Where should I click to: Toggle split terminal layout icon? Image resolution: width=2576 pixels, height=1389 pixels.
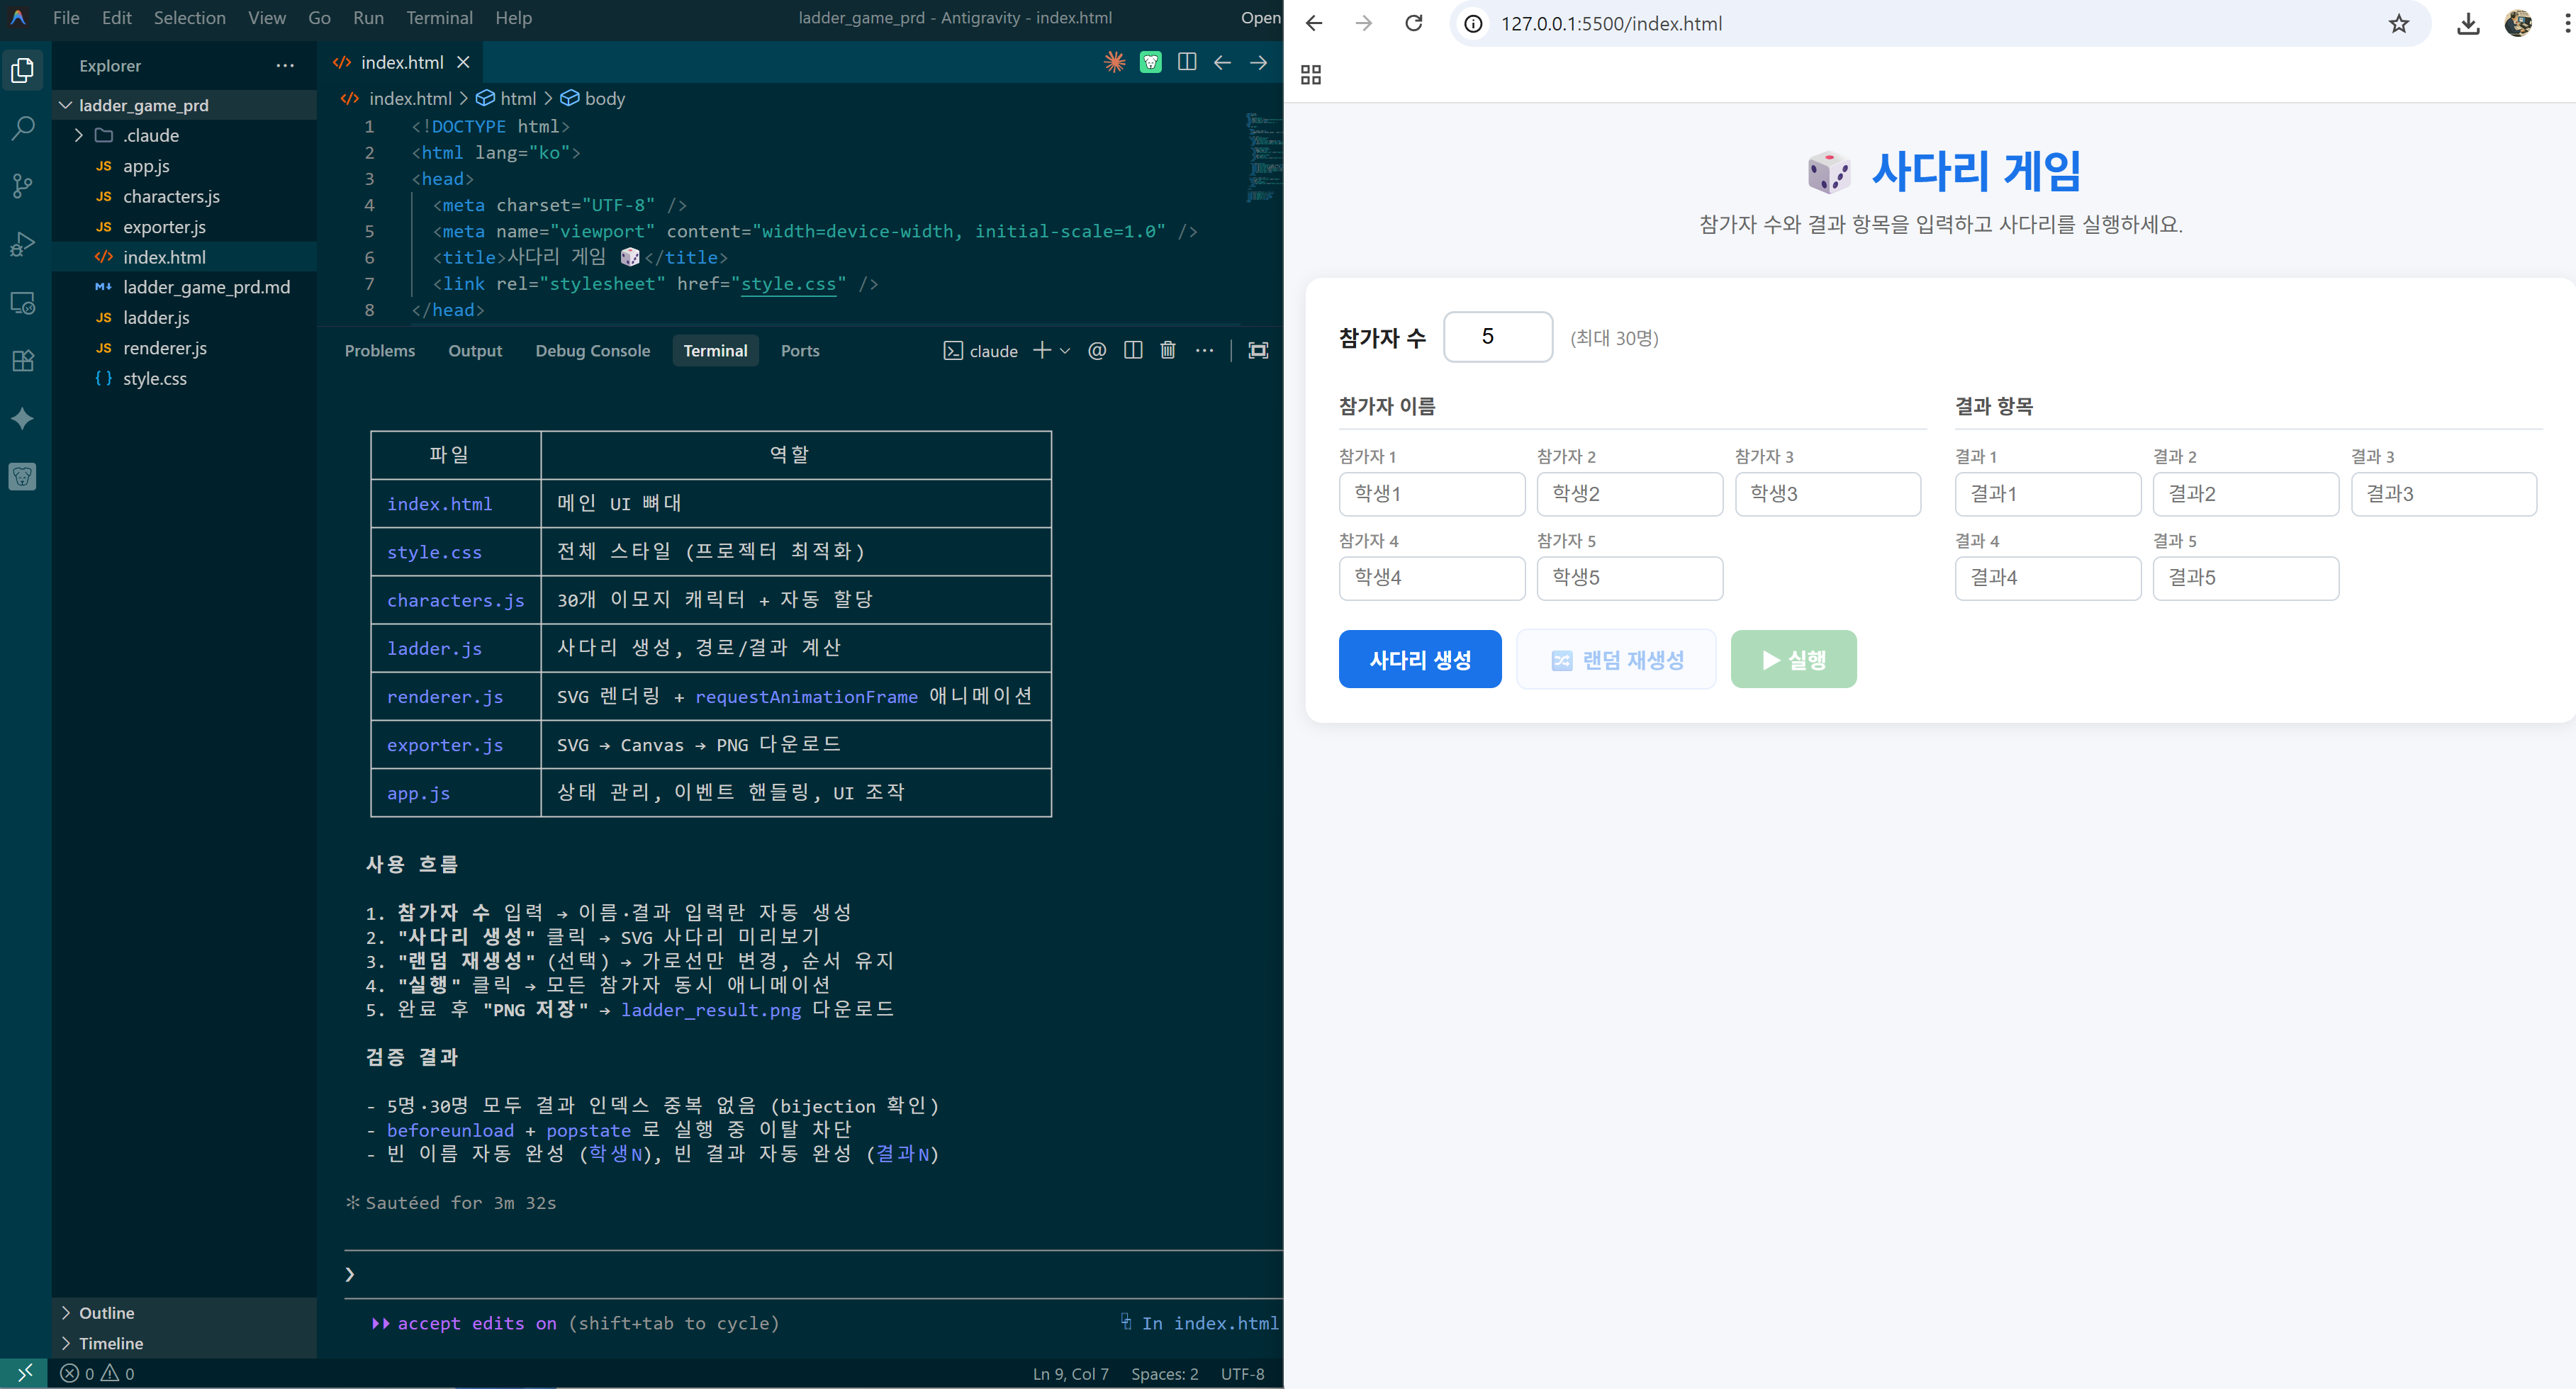click(1133, 350)
